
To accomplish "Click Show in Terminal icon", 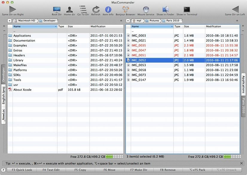I will pyautogui.click(x=187, y=10).
